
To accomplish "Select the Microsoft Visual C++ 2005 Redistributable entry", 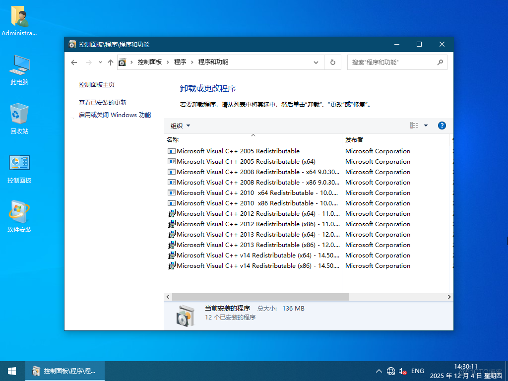I will pos(233,151).
